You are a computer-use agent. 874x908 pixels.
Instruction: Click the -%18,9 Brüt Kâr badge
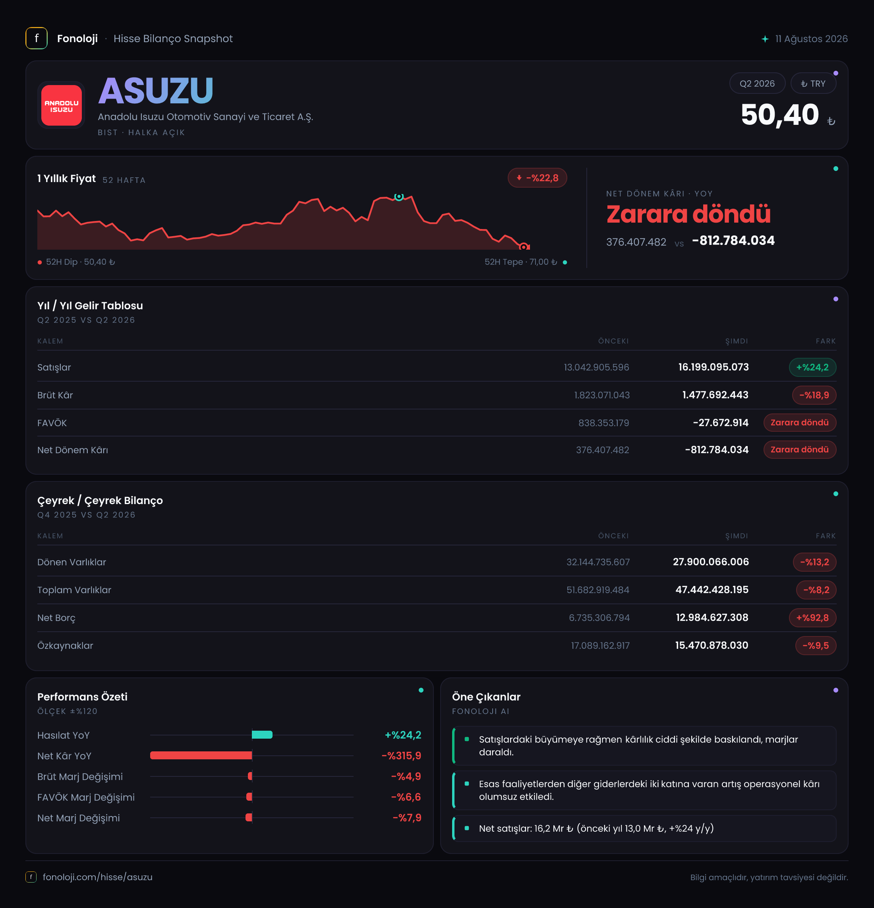pyautogui.click(x=814, y=395)
